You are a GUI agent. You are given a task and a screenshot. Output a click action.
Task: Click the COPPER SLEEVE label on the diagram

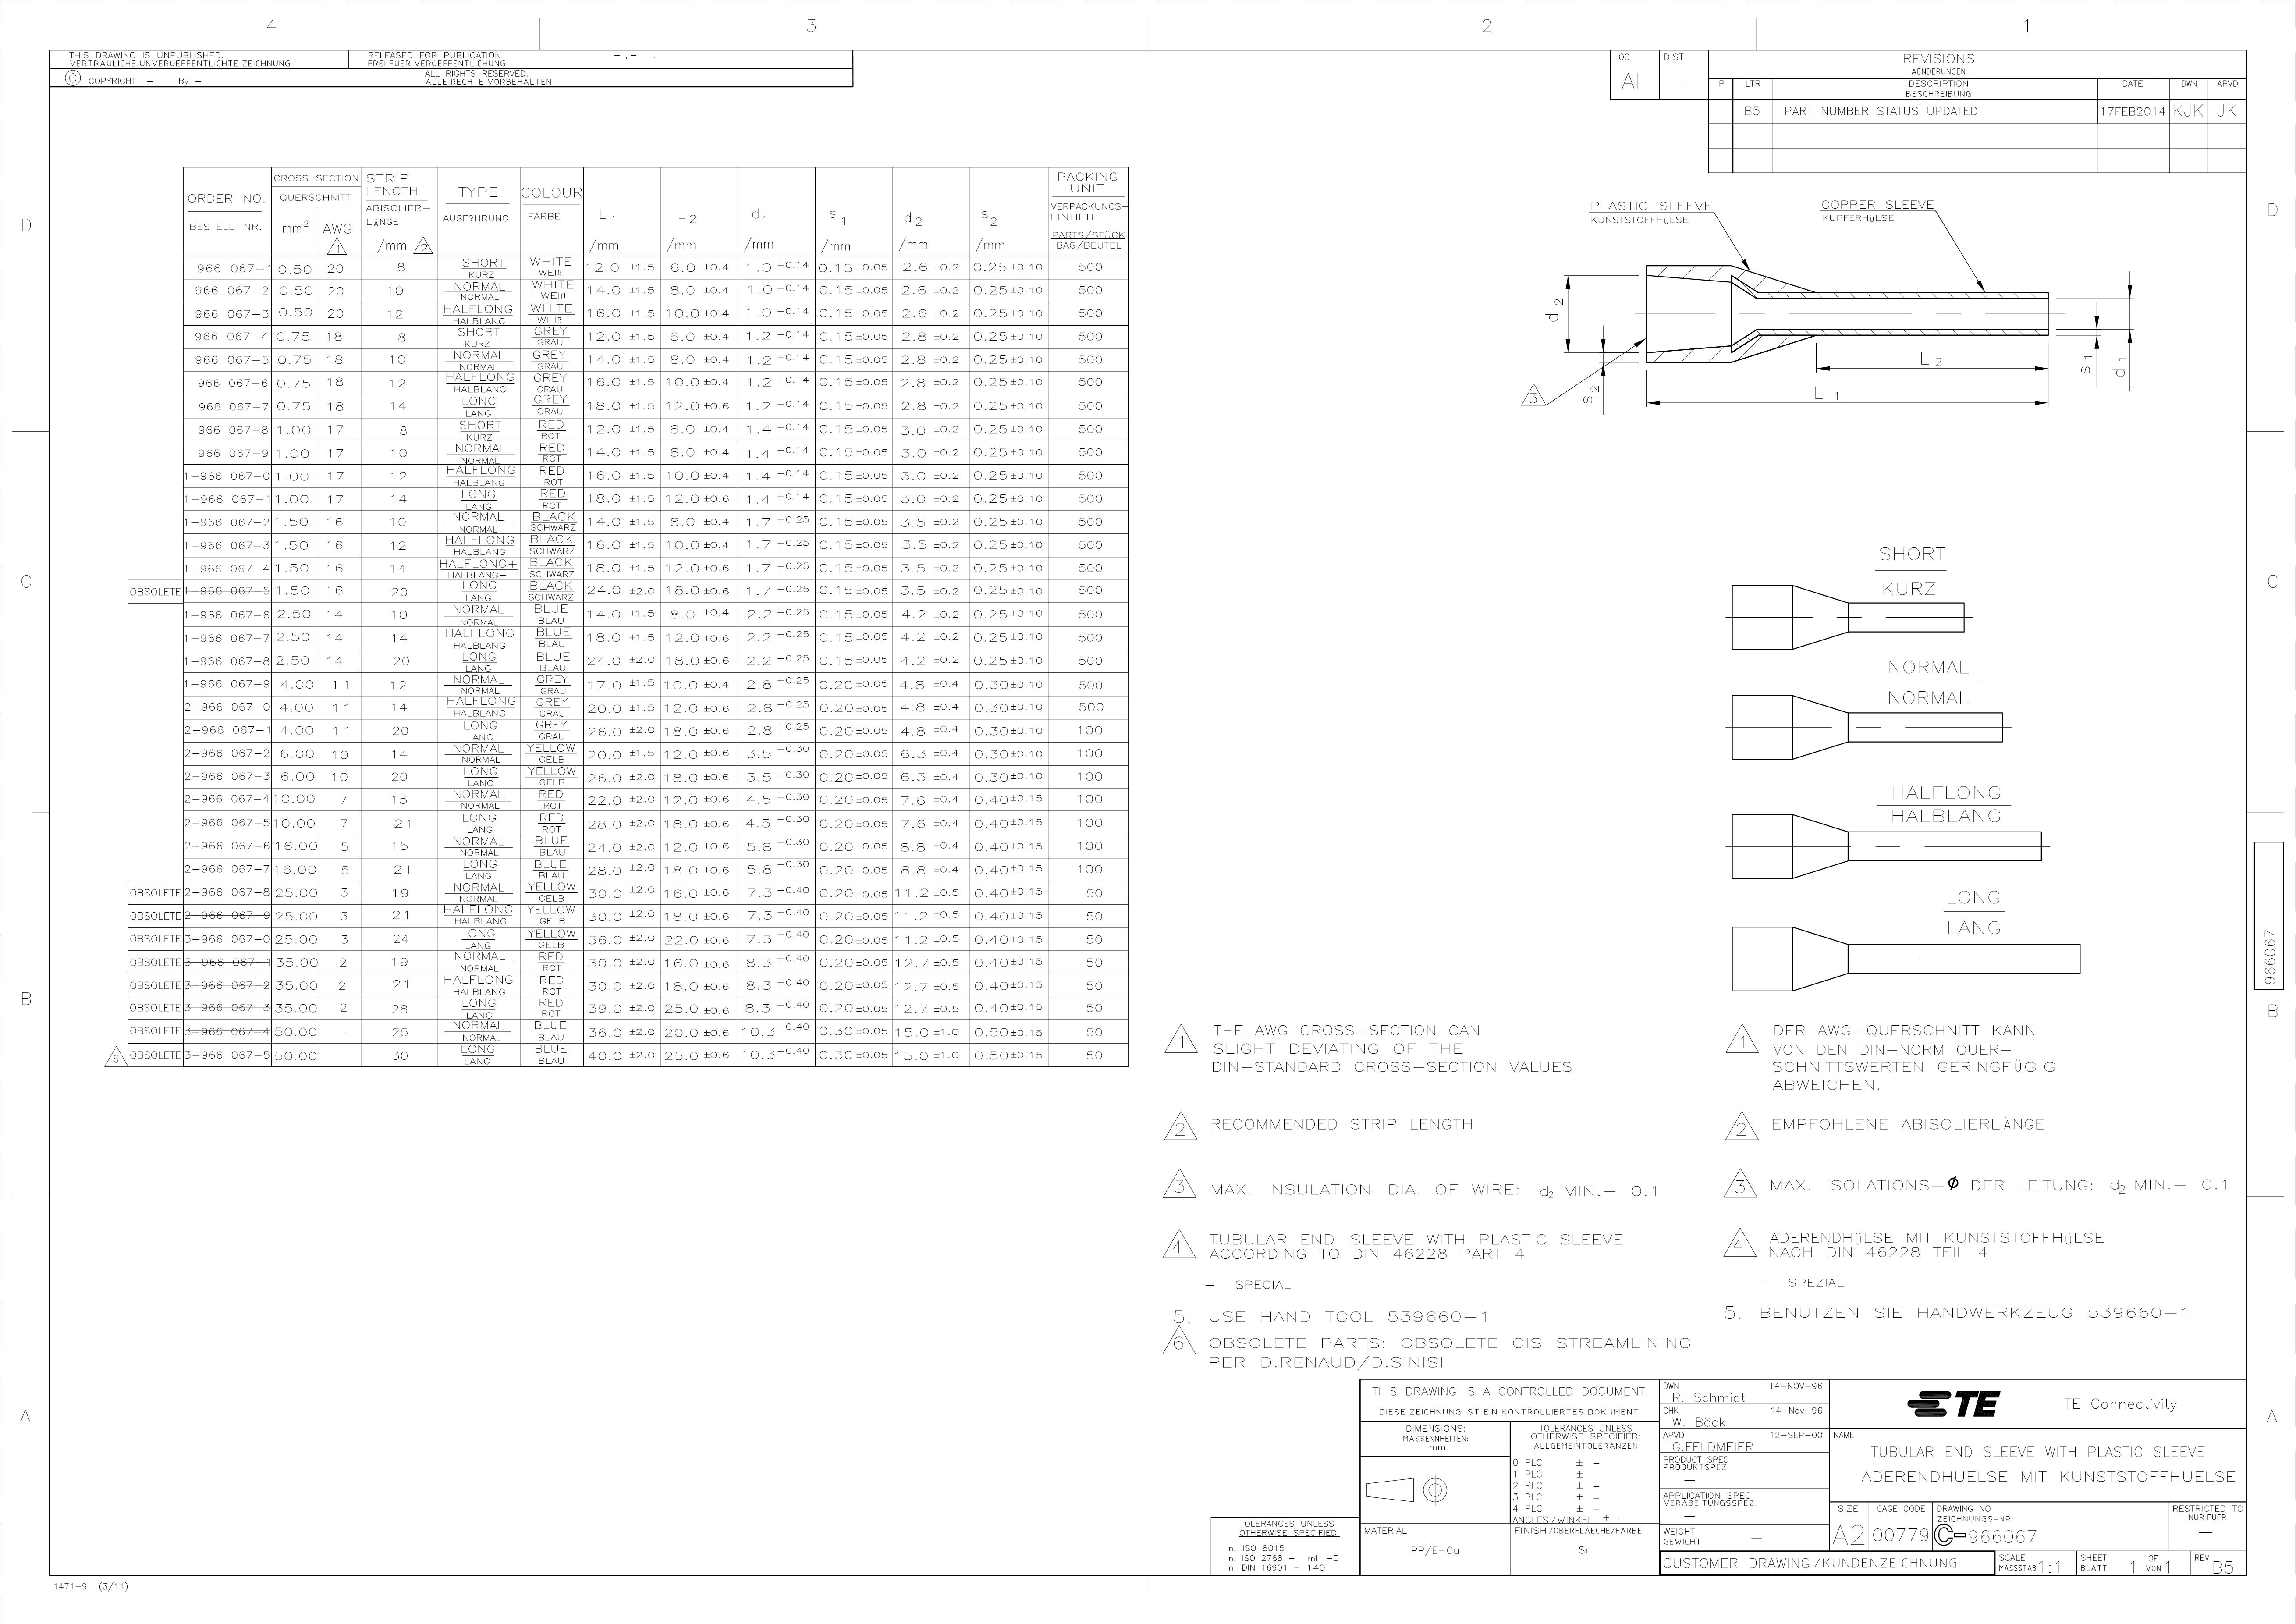click(1877, 205)
